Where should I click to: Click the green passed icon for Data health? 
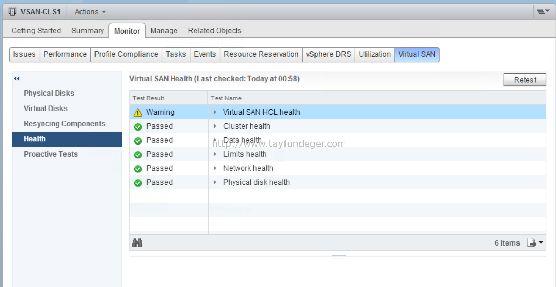[138, 141]
